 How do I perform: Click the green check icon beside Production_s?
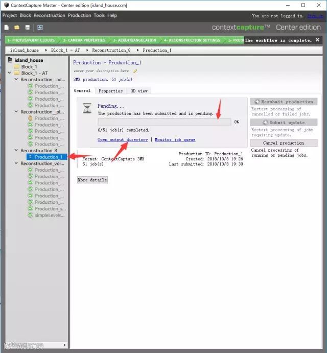(x=30, y=208)
